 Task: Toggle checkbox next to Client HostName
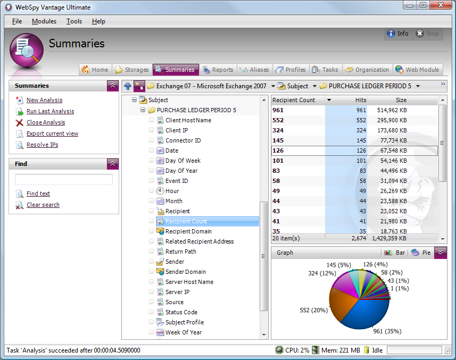[151, 120]
